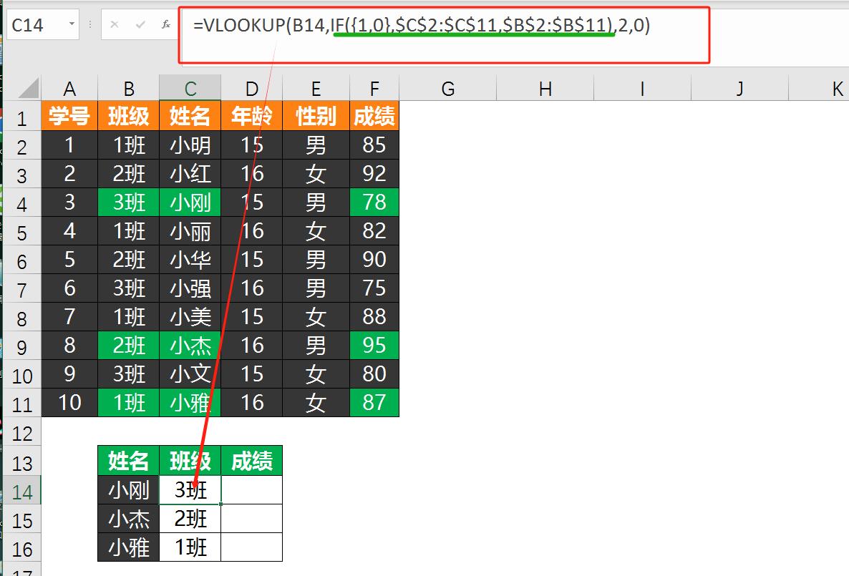Image resolution: width=849 pixels, height=576 pixels.
Task: Select column A header
Action: point(69,88)
